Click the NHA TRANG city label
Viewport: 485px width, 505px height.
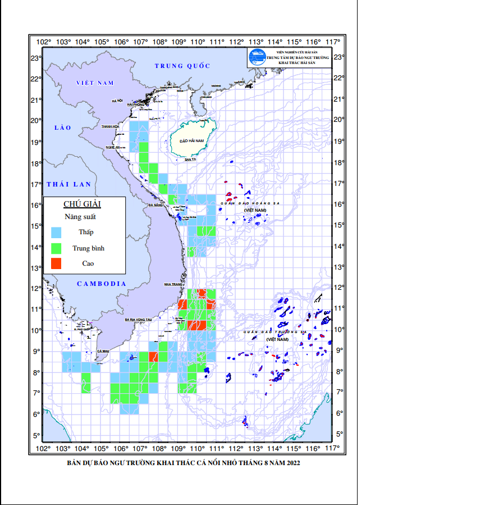[x=173, y=284]
